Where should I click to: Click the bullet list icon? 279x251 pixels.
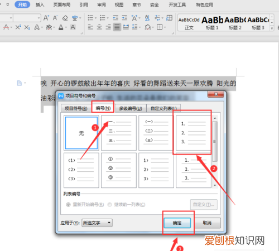point(90,18)
